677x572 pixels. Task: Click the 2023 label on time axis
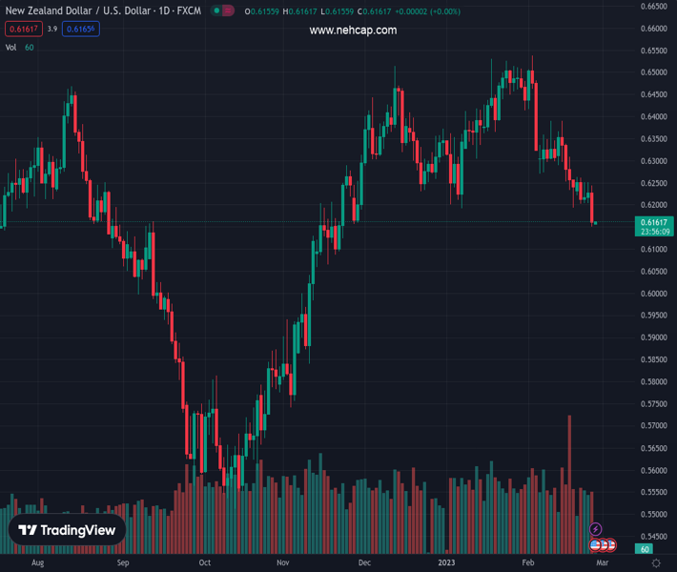coord(447,562)
